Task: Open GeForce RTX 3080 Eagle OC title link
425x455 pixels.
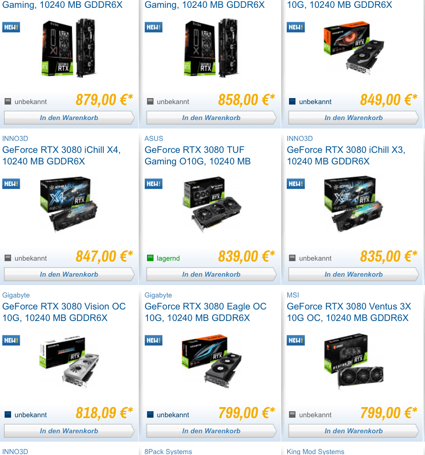Action: (x=206, y=312)
